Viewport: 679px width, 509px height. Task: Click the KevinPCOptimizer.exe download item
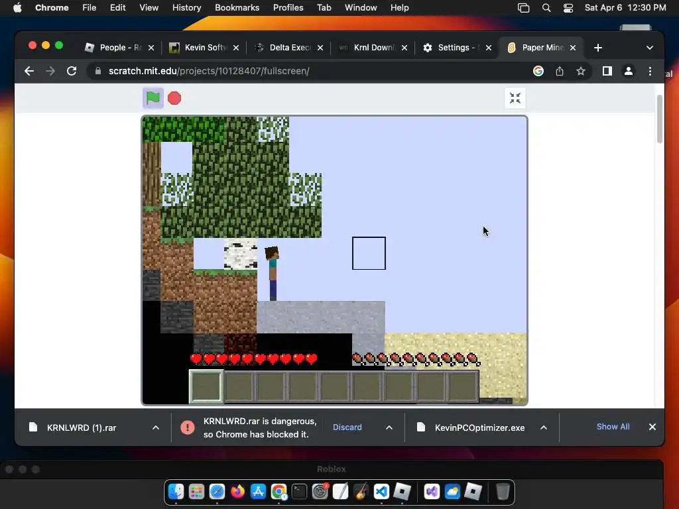480,427
